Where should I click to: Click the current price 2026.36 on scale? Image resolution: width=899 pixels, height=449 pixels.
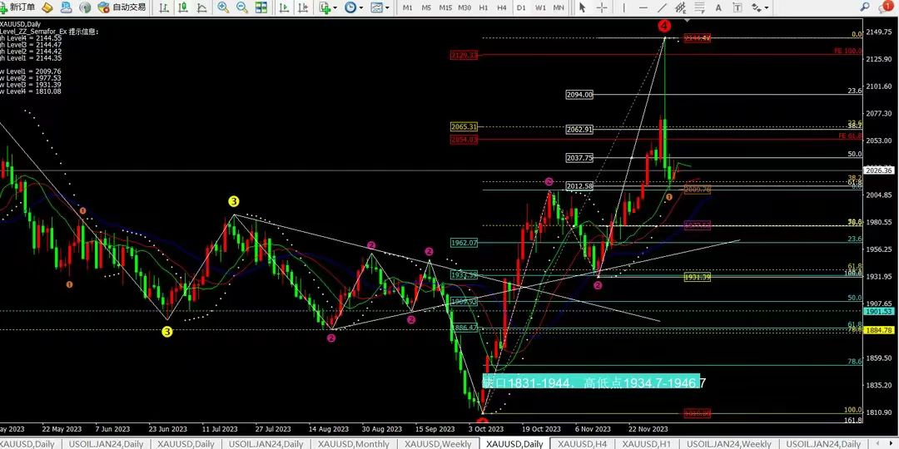pos(879,170)
